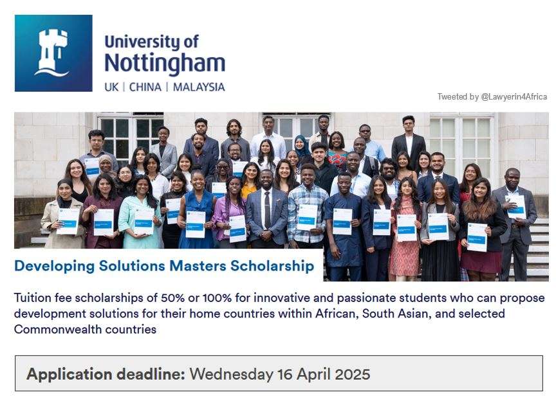556x399 pixels.
Task: Click the "Commonwealth countries" text
Action: click(x=85, y=330)
